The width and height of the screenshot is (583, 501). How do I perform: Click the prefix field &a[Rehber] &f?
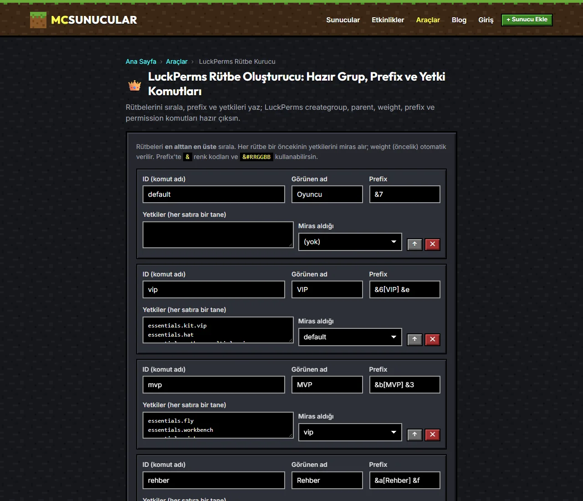pyautogui.click(x=405, y=481)
